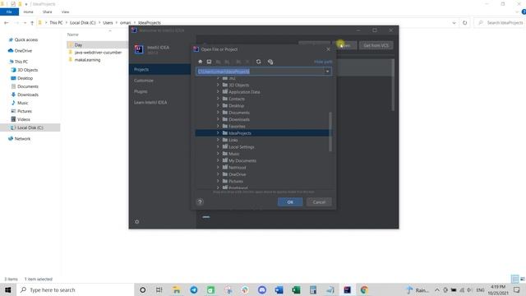Click Users in the Explorer breadcrumb
This screenshot has width=526, height=296.
point(108,23)
